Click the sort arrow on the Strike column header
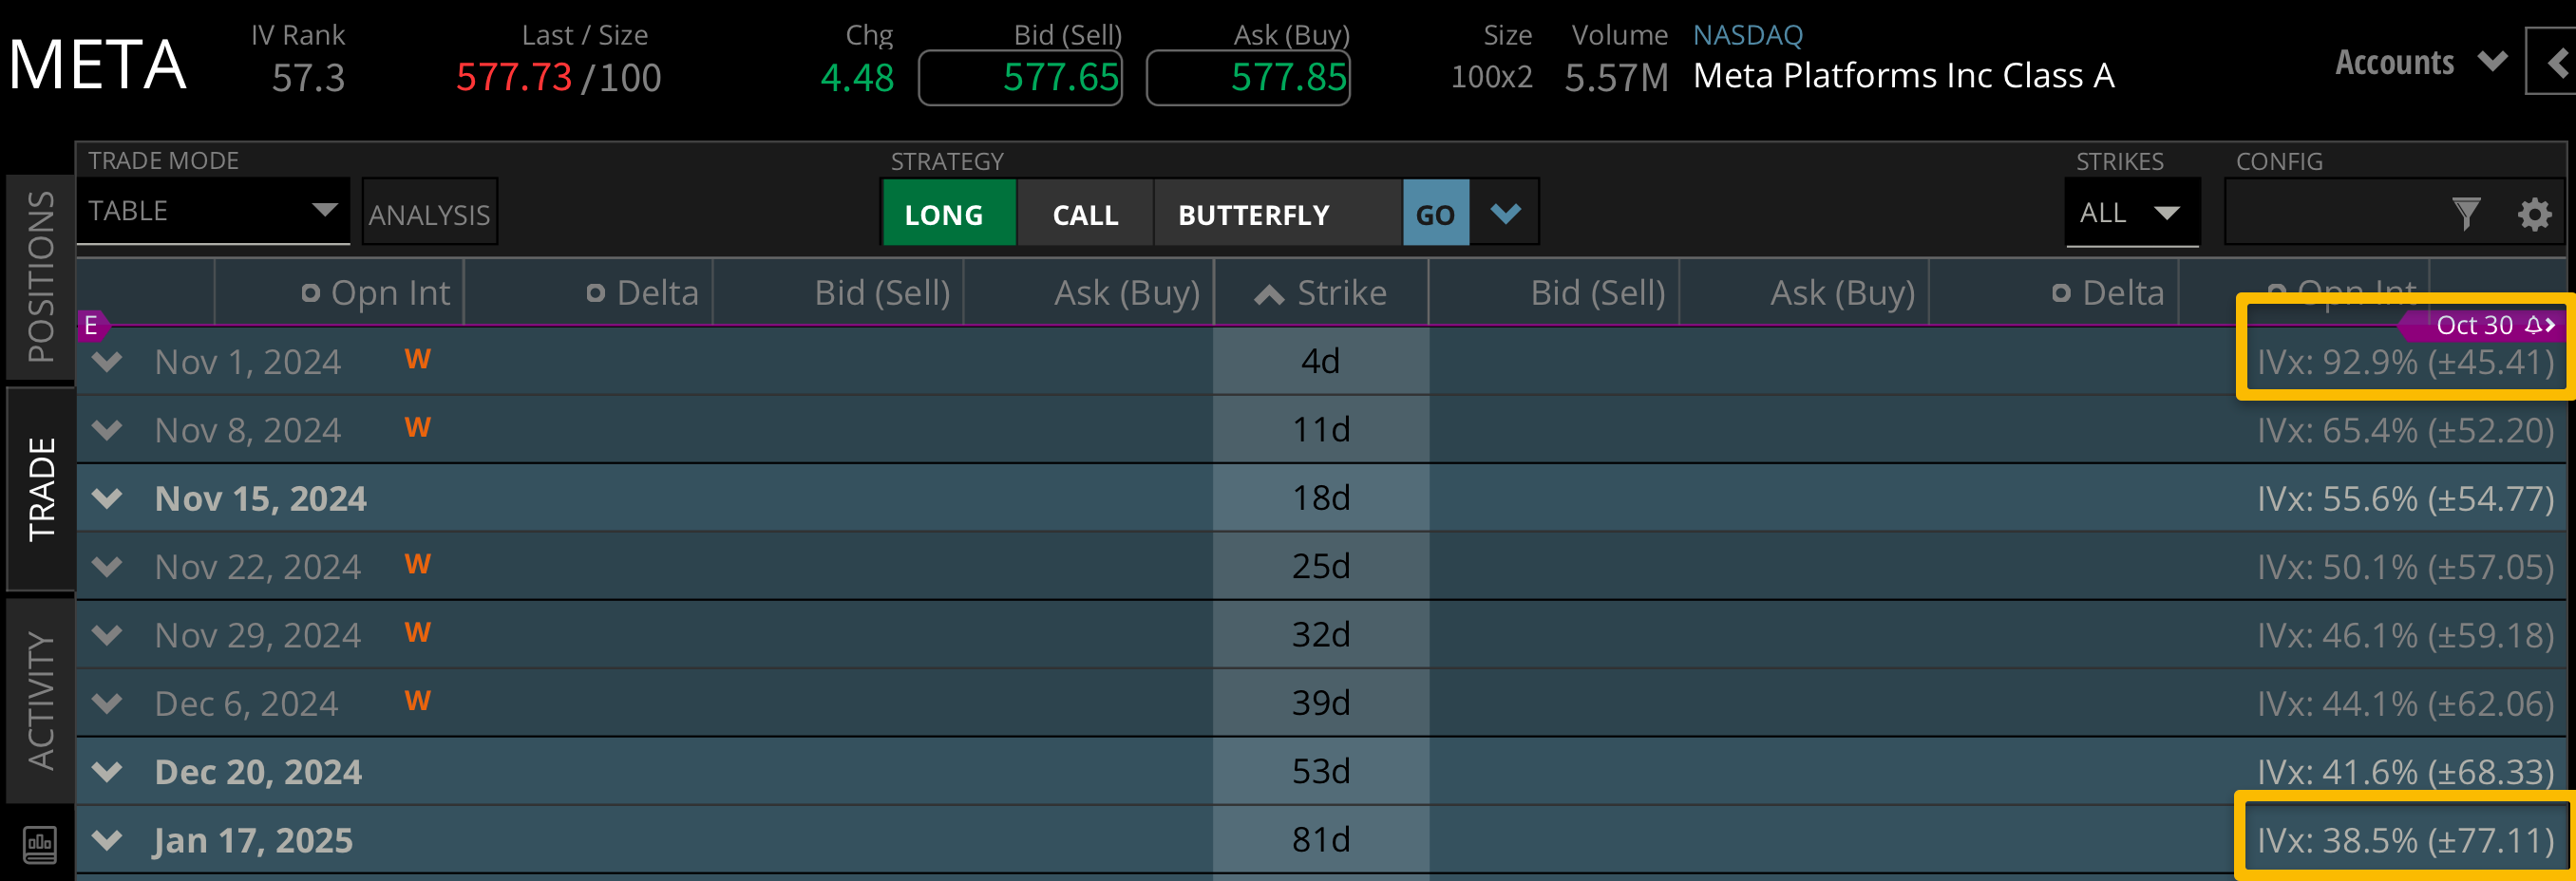Screen dimensions: 2576x881 click(x=1268, y=293)
